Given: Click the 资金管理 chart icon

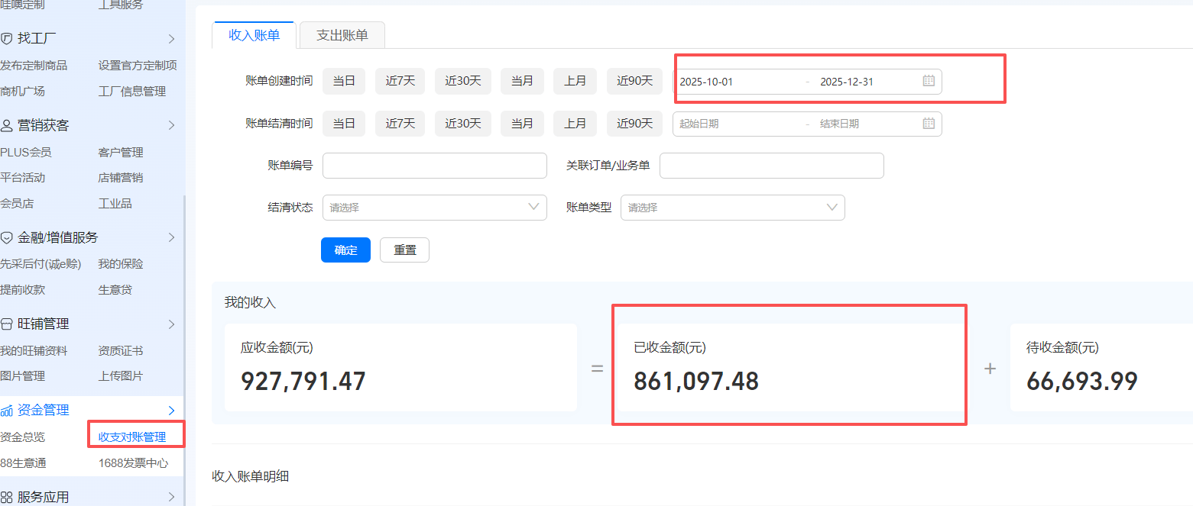Looking at the screenshot, I should pos(7,411).
